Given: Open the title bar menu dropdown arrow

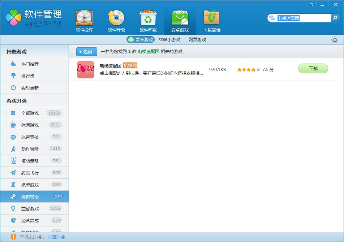Looking at the screenshot, I should point(311,4).
